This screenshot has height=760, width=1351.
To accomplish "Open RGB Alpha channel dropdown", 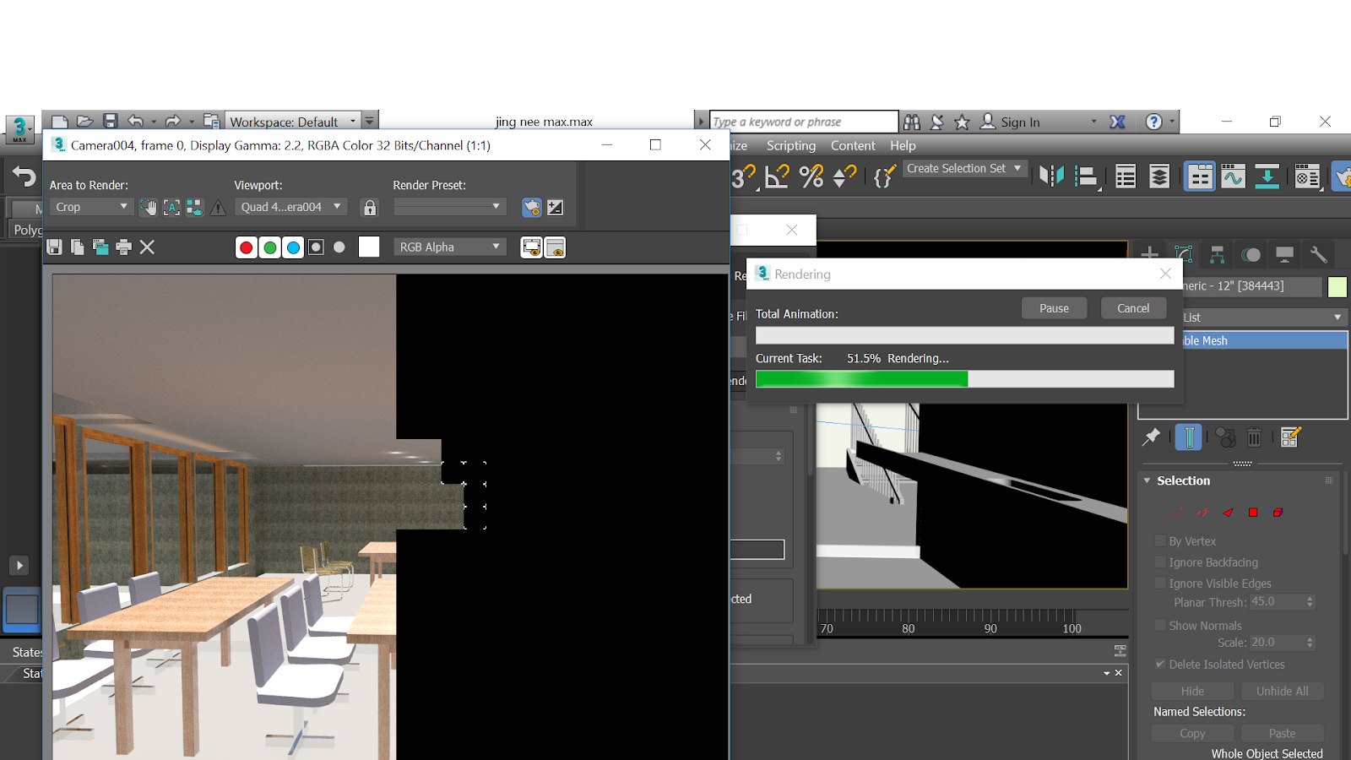I will [x=449, y=247].
